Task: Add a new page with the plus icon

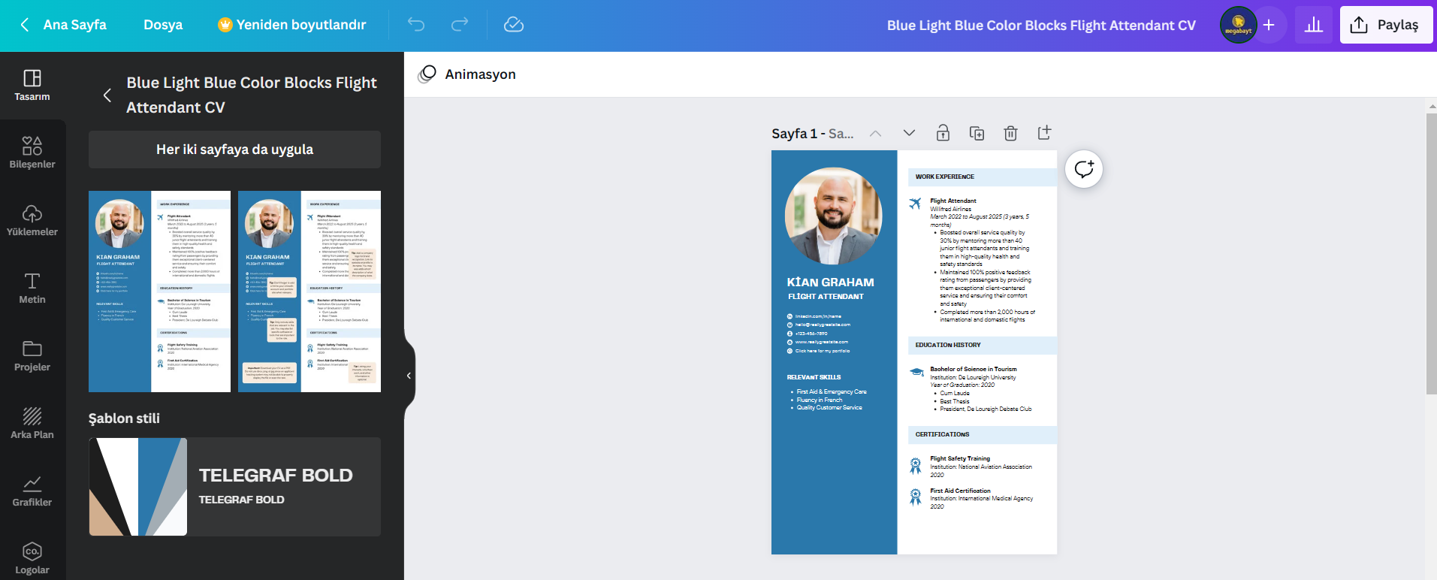Action: click(x=1044, y=133)
